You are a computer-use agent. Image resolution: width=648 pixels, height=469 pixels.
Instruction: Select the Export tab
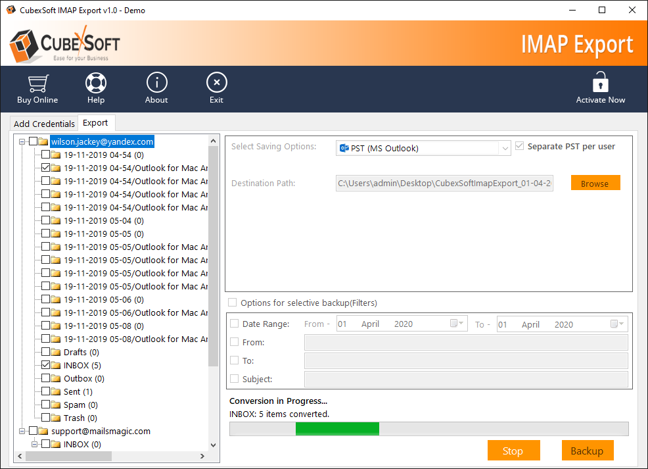pos(95,123)
